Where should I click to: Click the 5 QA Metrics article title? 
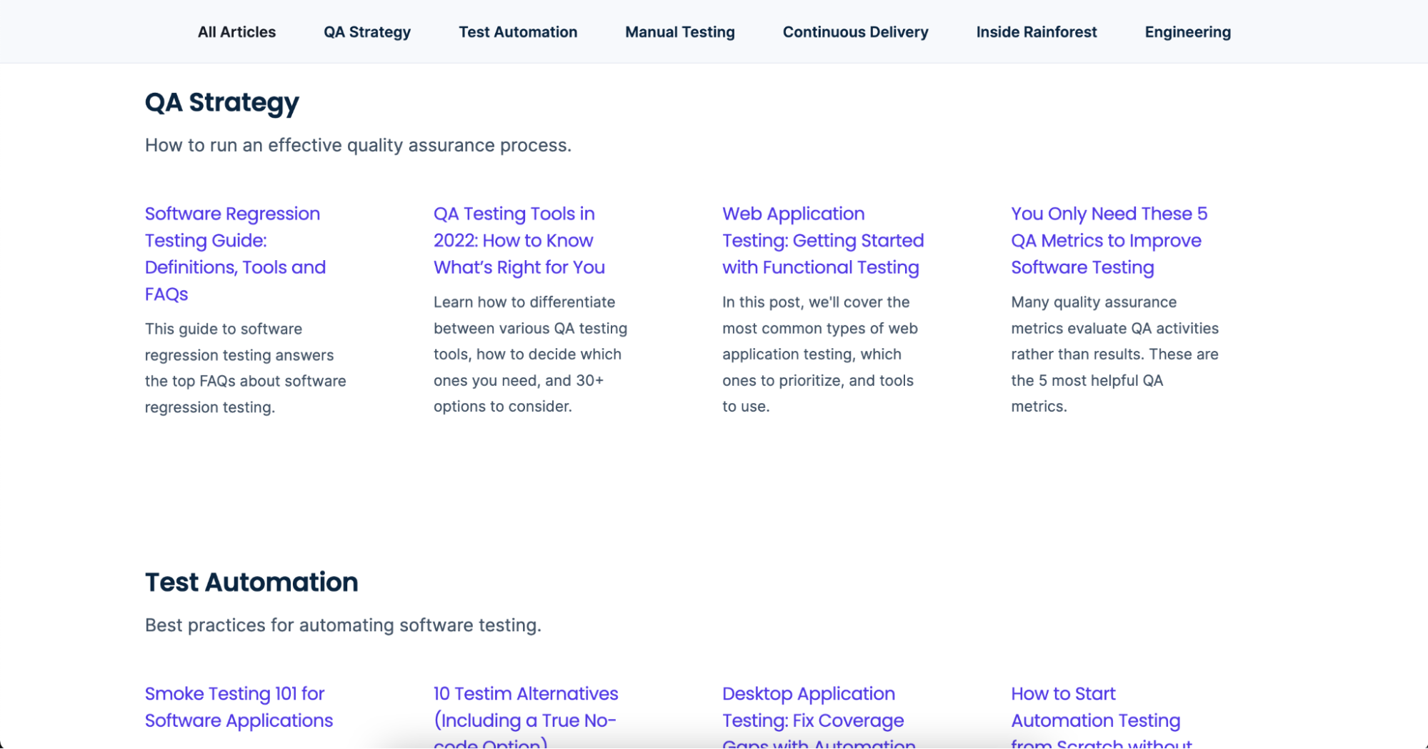tap(1109, 240)
